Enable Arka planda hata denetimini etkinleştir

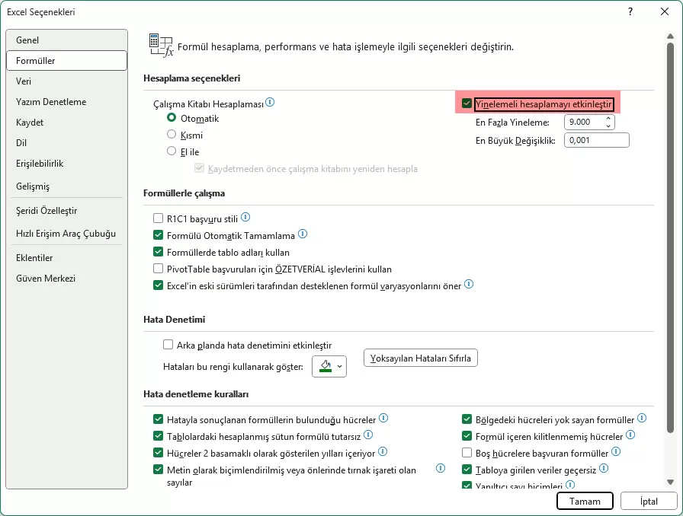click(168, 345)
